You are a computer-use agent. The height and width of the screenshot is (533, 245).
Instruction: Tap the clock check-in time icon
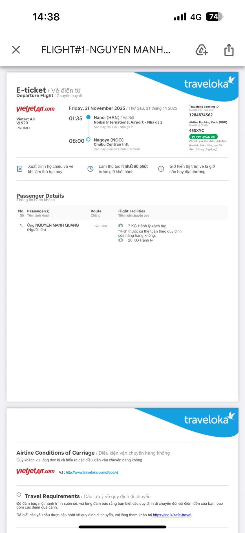pos(90,169)
